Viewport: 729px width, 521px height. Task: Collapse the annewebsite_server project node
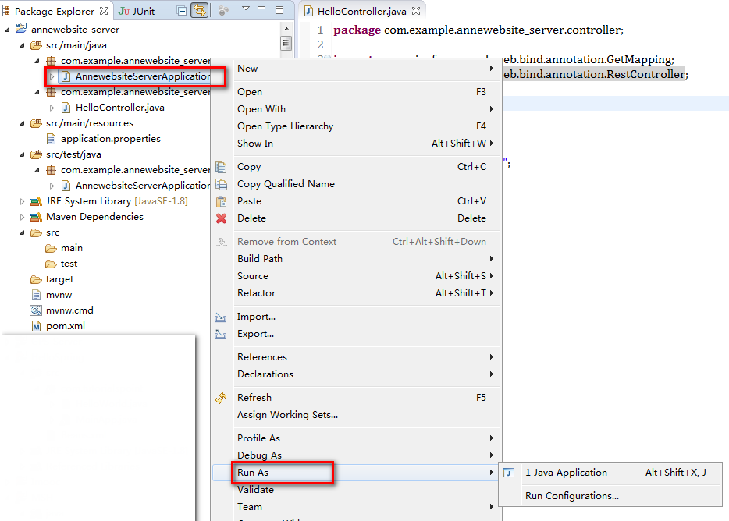pyautogui.click(x=7, y=30)
